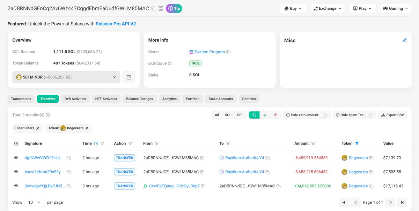Open the Export CSV option
419x211 pixels.
[x=392, y=115]
